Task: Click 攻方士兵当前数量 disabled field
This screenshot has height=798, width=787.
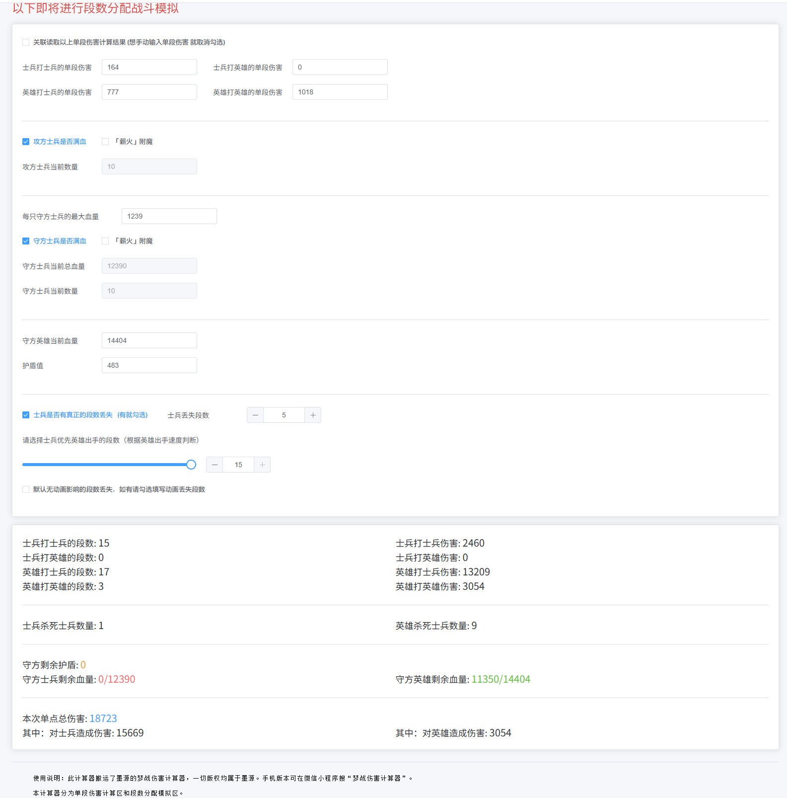Action: pos(149,166)
